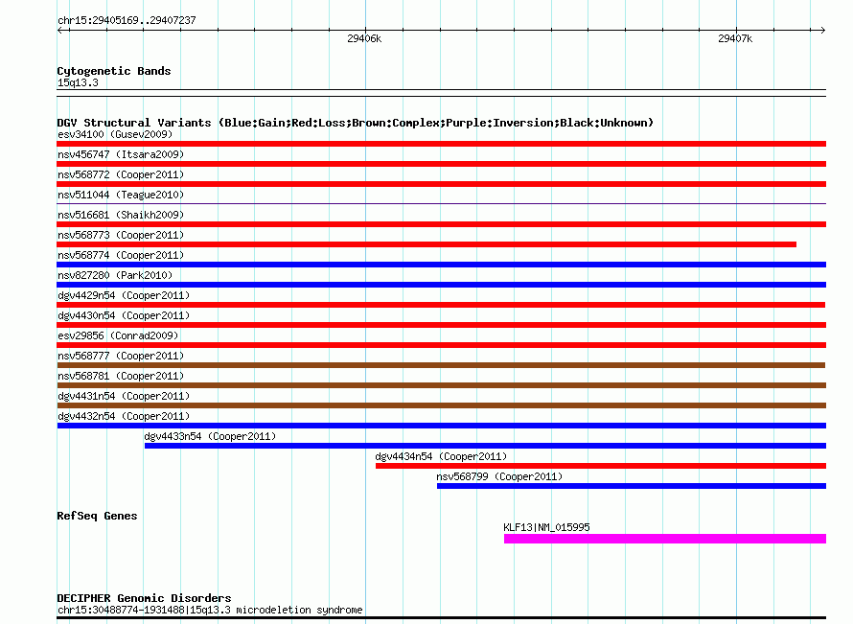Viewport: 853px width, 624px height.
Task: Click the dgv4430n54 (Cooper2011) label
Action: [x=124, y=315]
